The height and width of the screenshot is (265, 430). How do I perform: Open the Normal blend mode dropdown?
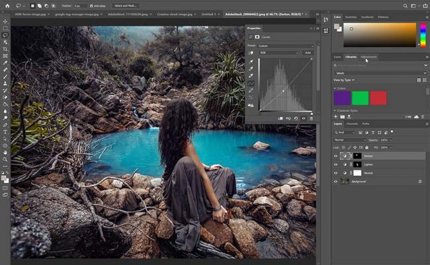350,140
